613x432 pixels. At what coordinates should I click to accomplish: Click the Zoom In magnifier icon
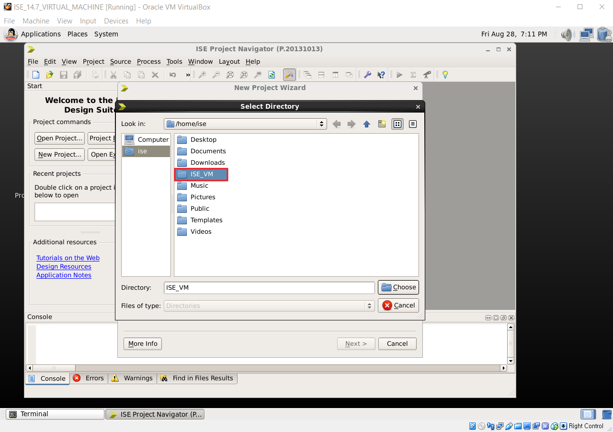point(202,75)
